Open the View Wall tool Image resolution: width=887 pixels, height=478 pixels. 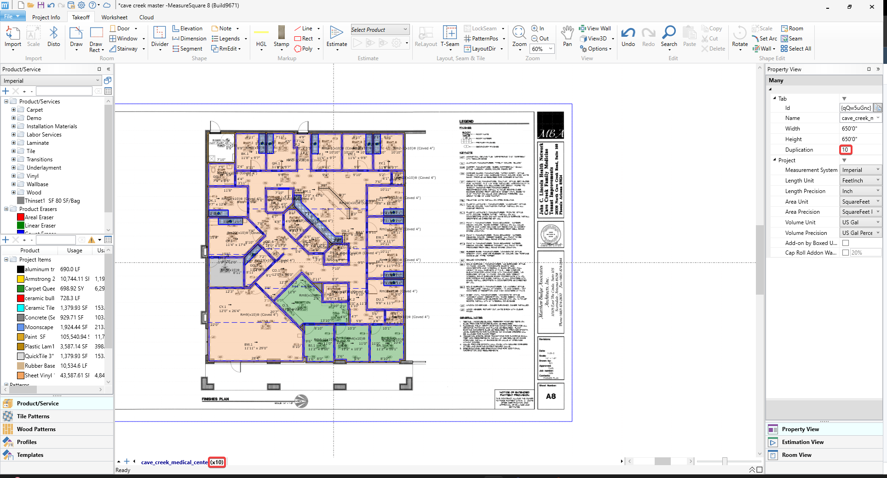[x=595, y=28]
